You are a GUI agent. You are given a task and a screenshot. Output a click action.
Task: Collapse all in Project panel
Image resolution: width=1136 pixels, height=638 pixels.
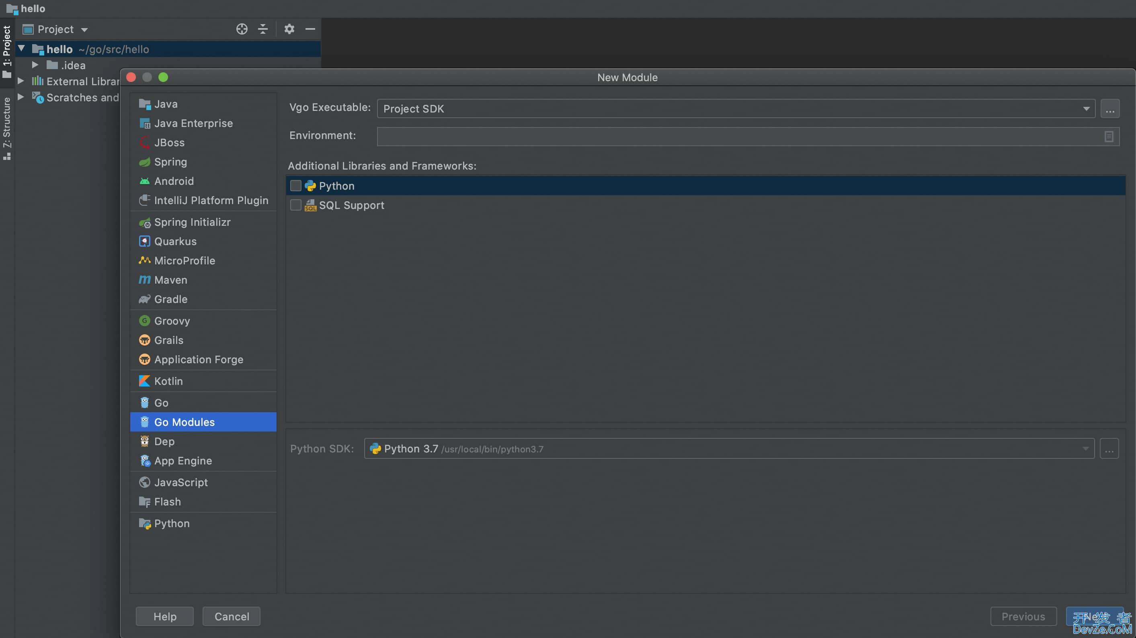(263, 29)
